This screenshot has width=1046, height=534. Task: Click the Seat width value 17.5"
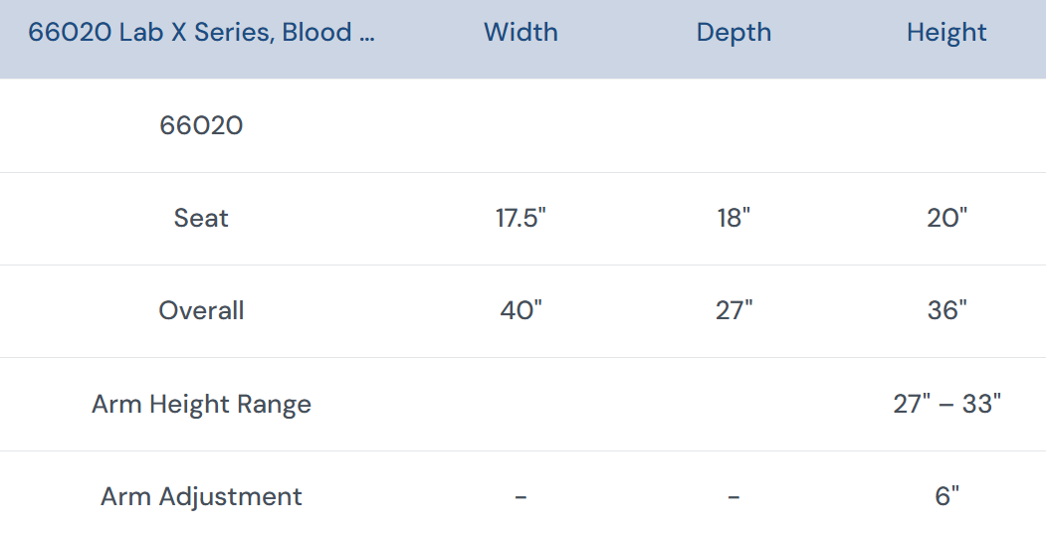521,218
